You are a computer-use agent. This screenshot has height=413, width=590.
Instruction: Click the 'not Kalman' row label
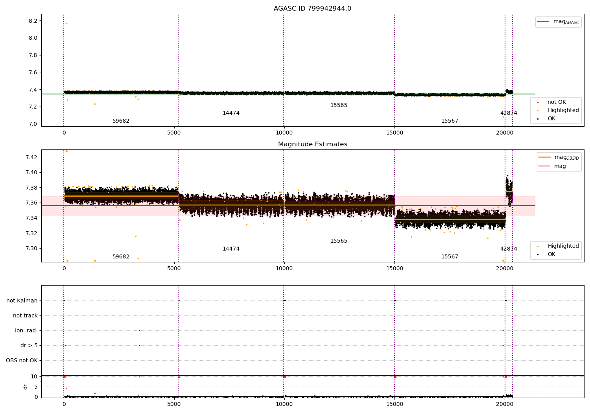[22, 301]
